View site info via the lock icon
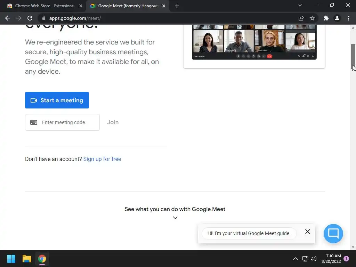 [44, 18]
